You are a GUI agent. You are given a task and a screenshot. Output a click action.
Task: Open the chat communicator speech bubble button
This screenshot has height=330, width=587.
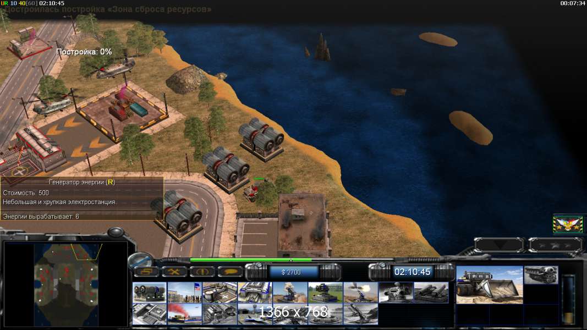(230, 272)
